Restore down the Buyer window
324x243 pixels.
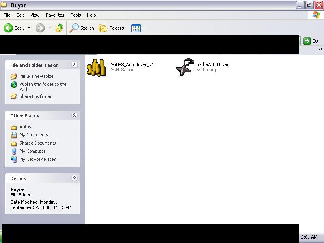(x=309, y=5)
